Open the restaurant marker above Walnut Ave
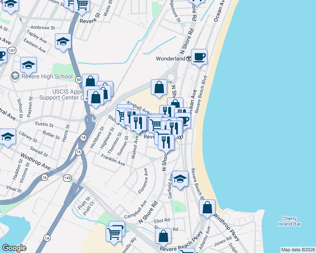Screen dimensions: 316x253 pos(138,124)
